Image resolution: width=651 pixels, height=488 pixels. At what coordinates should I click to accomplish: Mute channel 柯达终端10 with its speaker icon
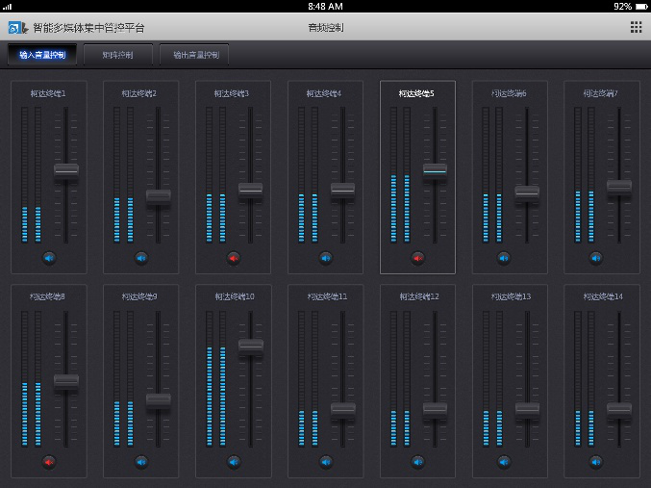234,462
